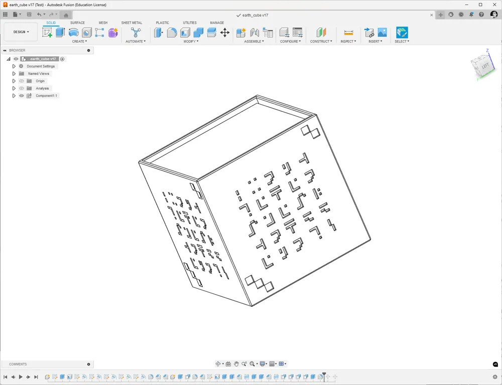Open the Measure tool under Inspect
Screen dimensions: 502x385
pyautogui.click(x=348, y=33)
